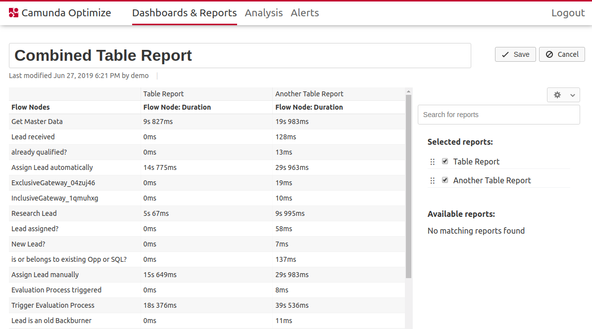Go to the Alerts tab
The image size is (592, 329).
[x=305, y=13]
